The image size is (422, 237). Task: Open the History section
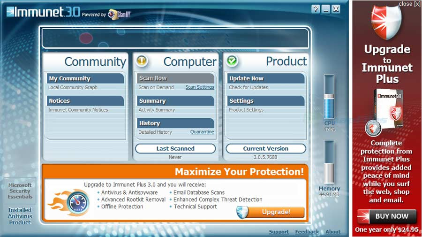[176, 123]
